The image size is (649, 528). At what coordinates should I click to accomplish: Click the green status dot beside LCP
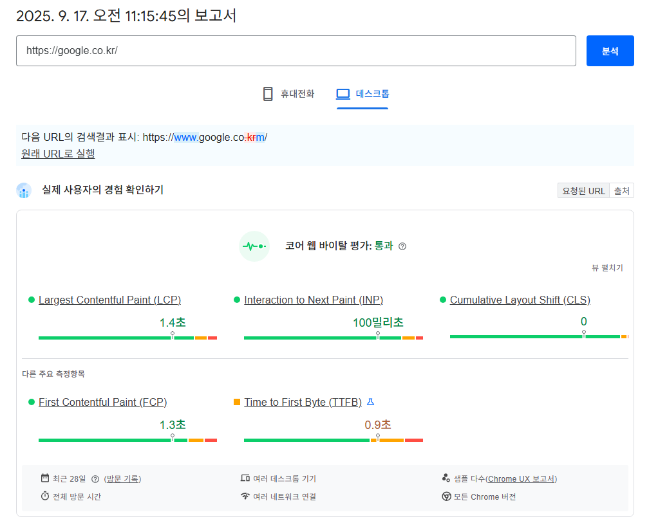31,300
